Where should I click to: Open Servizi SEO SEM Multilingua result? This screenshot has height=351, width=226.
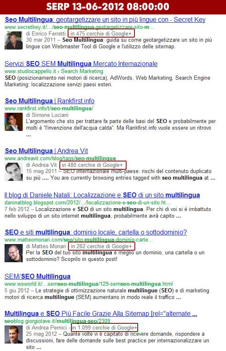pos(81,64)
